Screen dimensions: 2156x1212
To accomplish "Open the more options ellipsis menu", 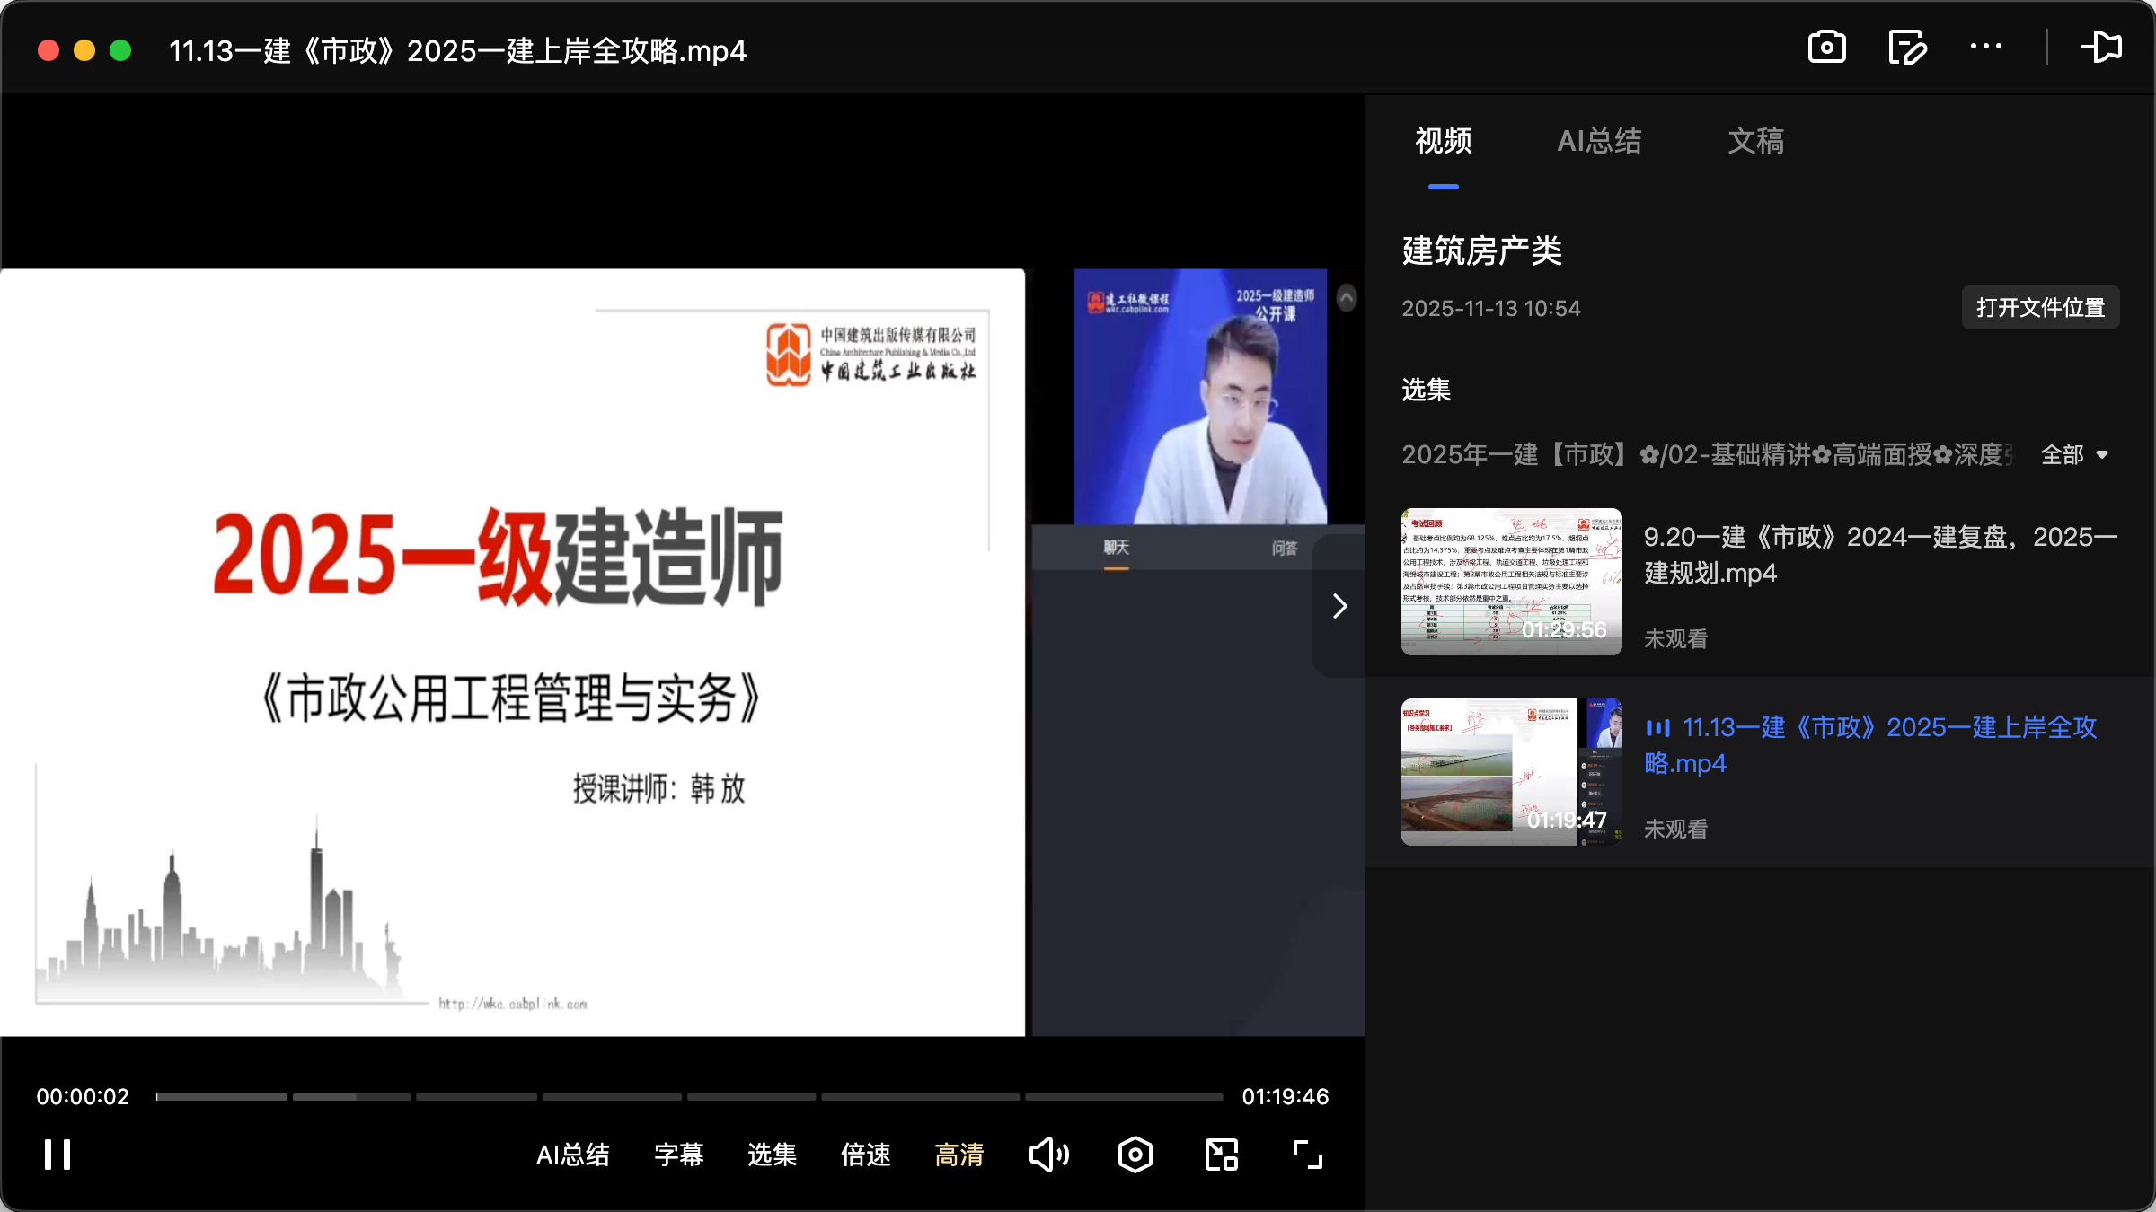I will tap(1985, 47).
